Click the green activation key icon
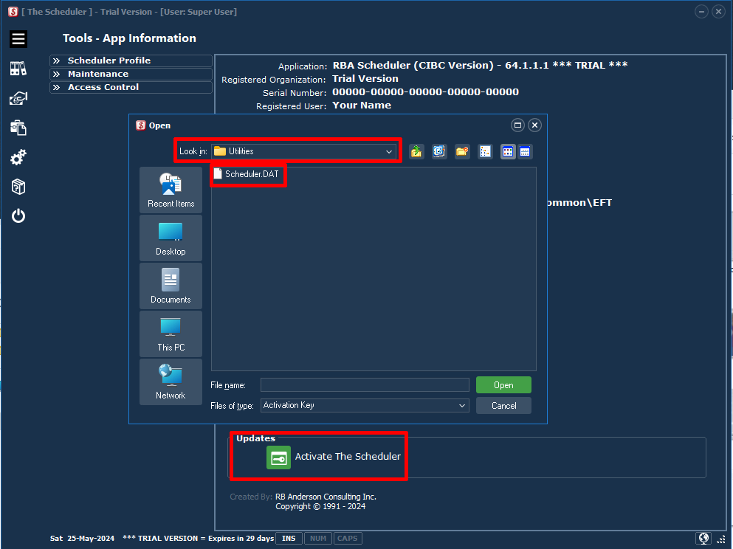Viewport: 733px width, 549px height. coord(278,457)
